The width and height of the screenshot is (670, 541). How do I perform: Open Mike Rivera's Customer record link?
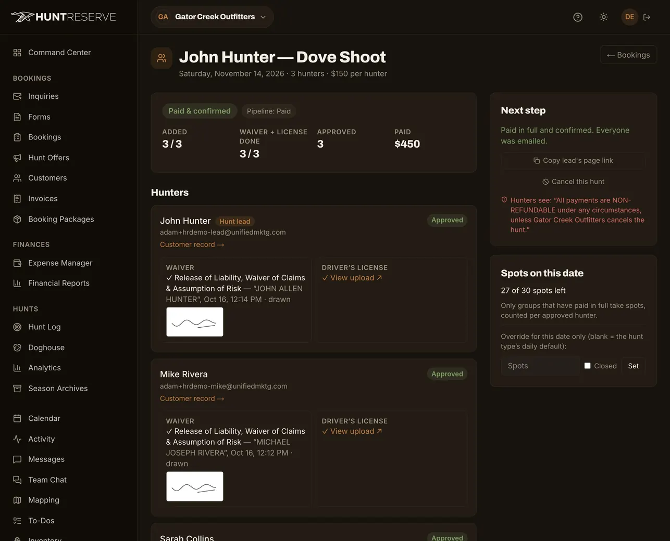click(192, 398)
